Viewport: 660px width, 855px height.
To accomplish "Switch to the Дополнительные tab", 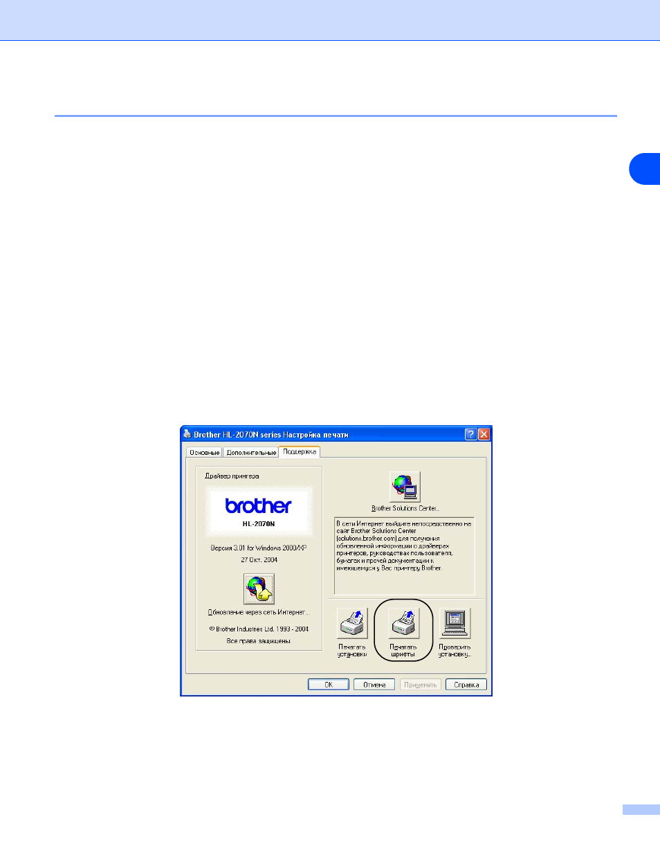I will [x=251, y=452].
